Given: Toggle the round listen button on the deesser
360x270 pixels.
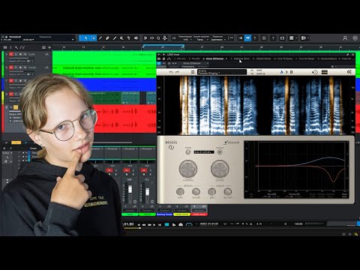Looking at the screenshot, I should (220, 152).
